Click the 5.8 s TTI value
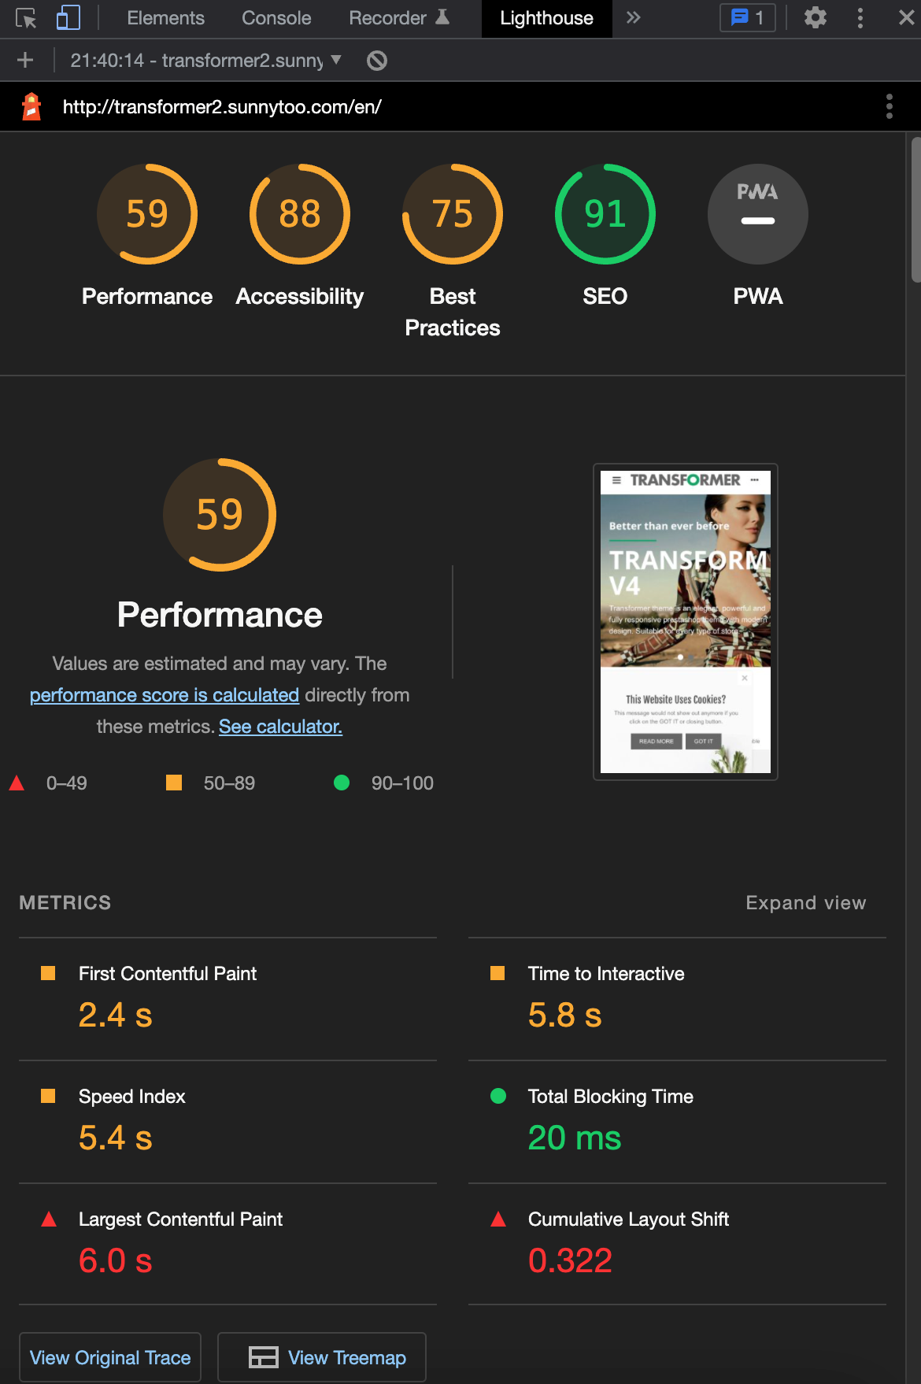Image resolution: width=921 pixels, height=1384 pixels. (x=564, y=1015)
